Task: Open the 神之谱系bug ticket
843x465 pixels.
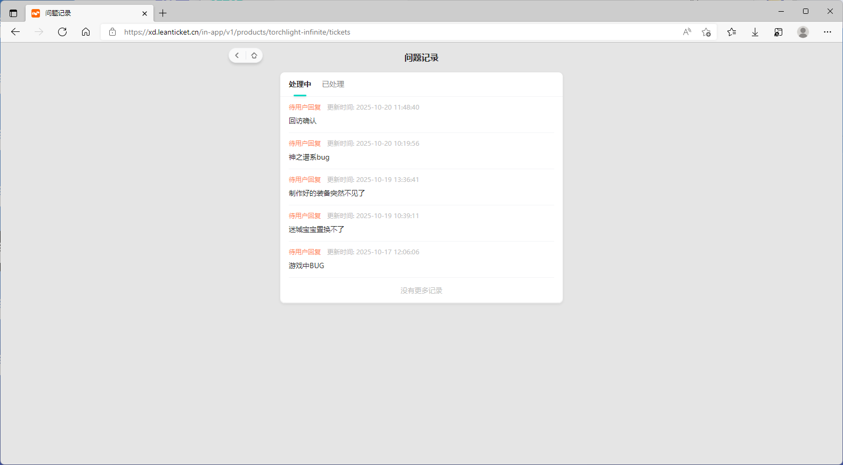Action: pyautogui.click(x=309, y=157)
